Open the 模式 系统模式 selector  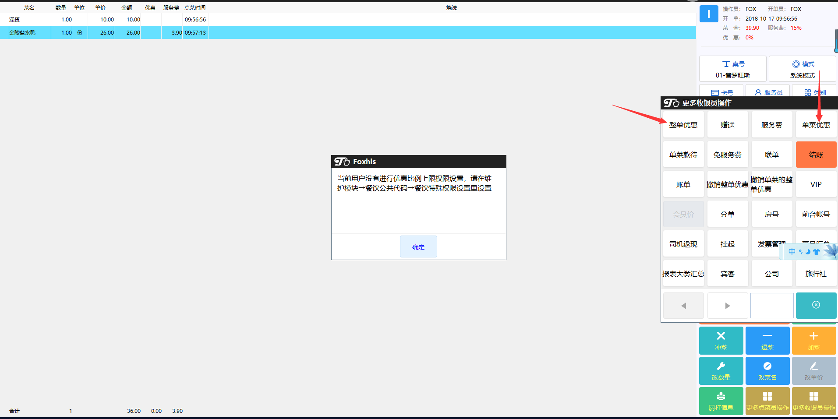[x=802, y=69]
